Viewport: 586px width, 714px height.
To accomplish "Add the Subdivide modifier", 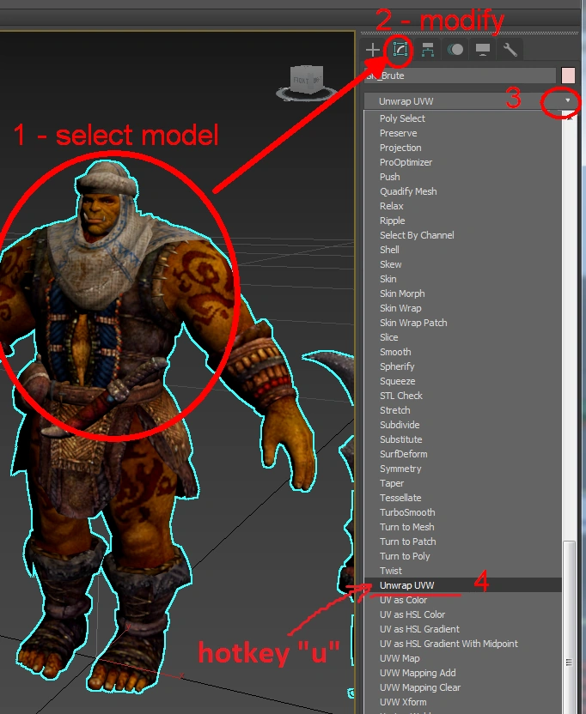I will pyautogui.click(x=400, y=425).
